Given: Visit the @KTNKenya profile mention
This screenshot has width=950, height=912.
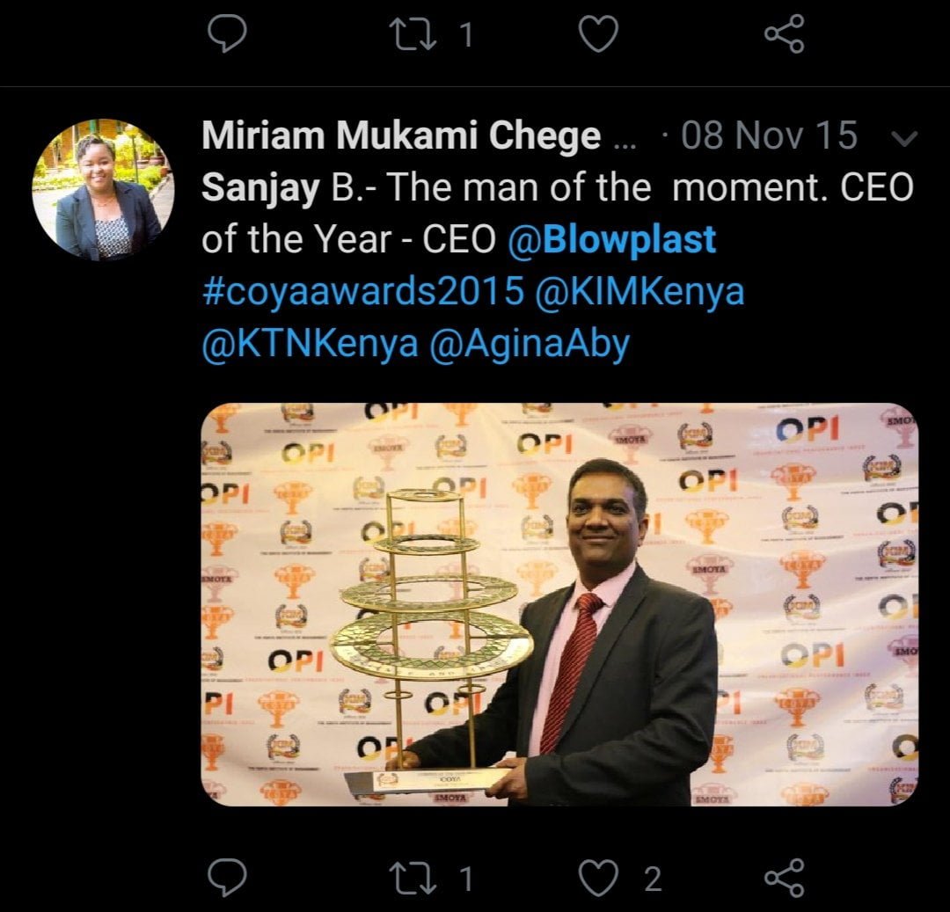Looking at the screenshot, I should point(310,343).
